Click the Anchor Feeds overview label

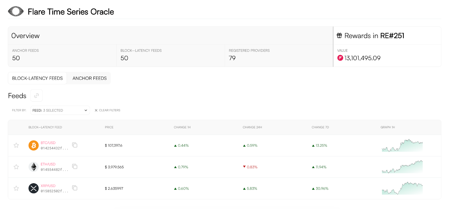click(25, 51)
